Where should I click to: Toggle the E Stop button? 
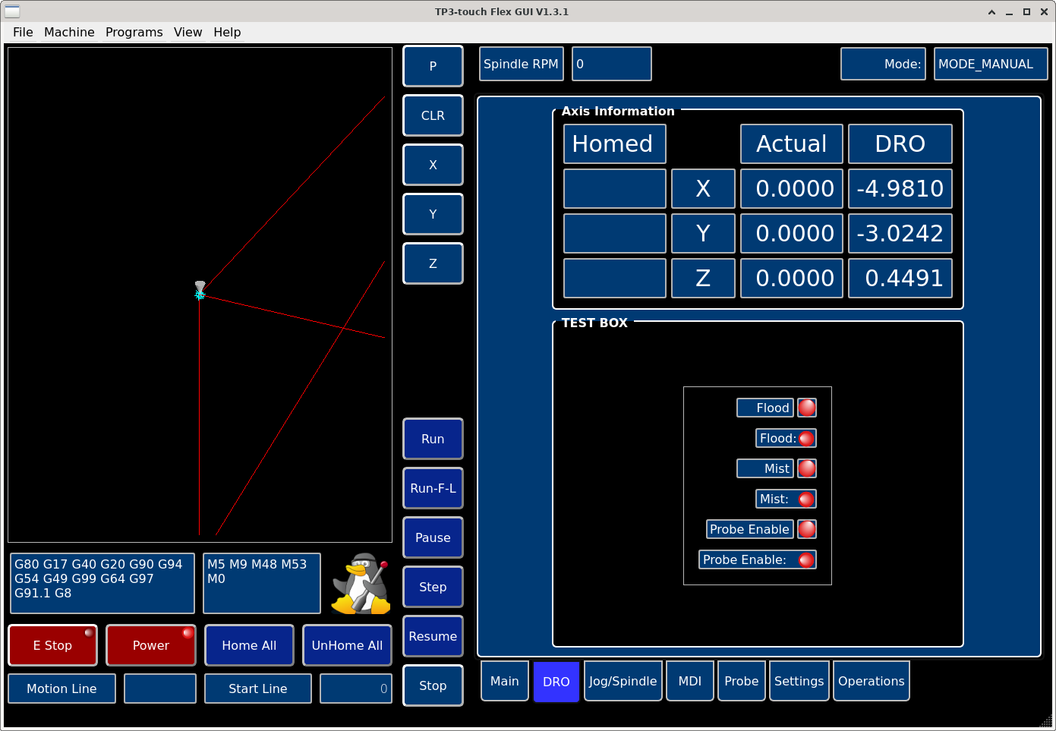click(x=52, y=645)
